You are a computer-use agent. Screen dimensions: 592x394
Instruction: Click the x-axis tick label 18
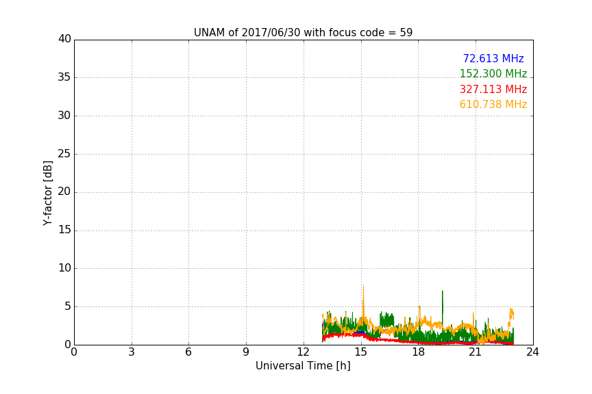point(419,352)
